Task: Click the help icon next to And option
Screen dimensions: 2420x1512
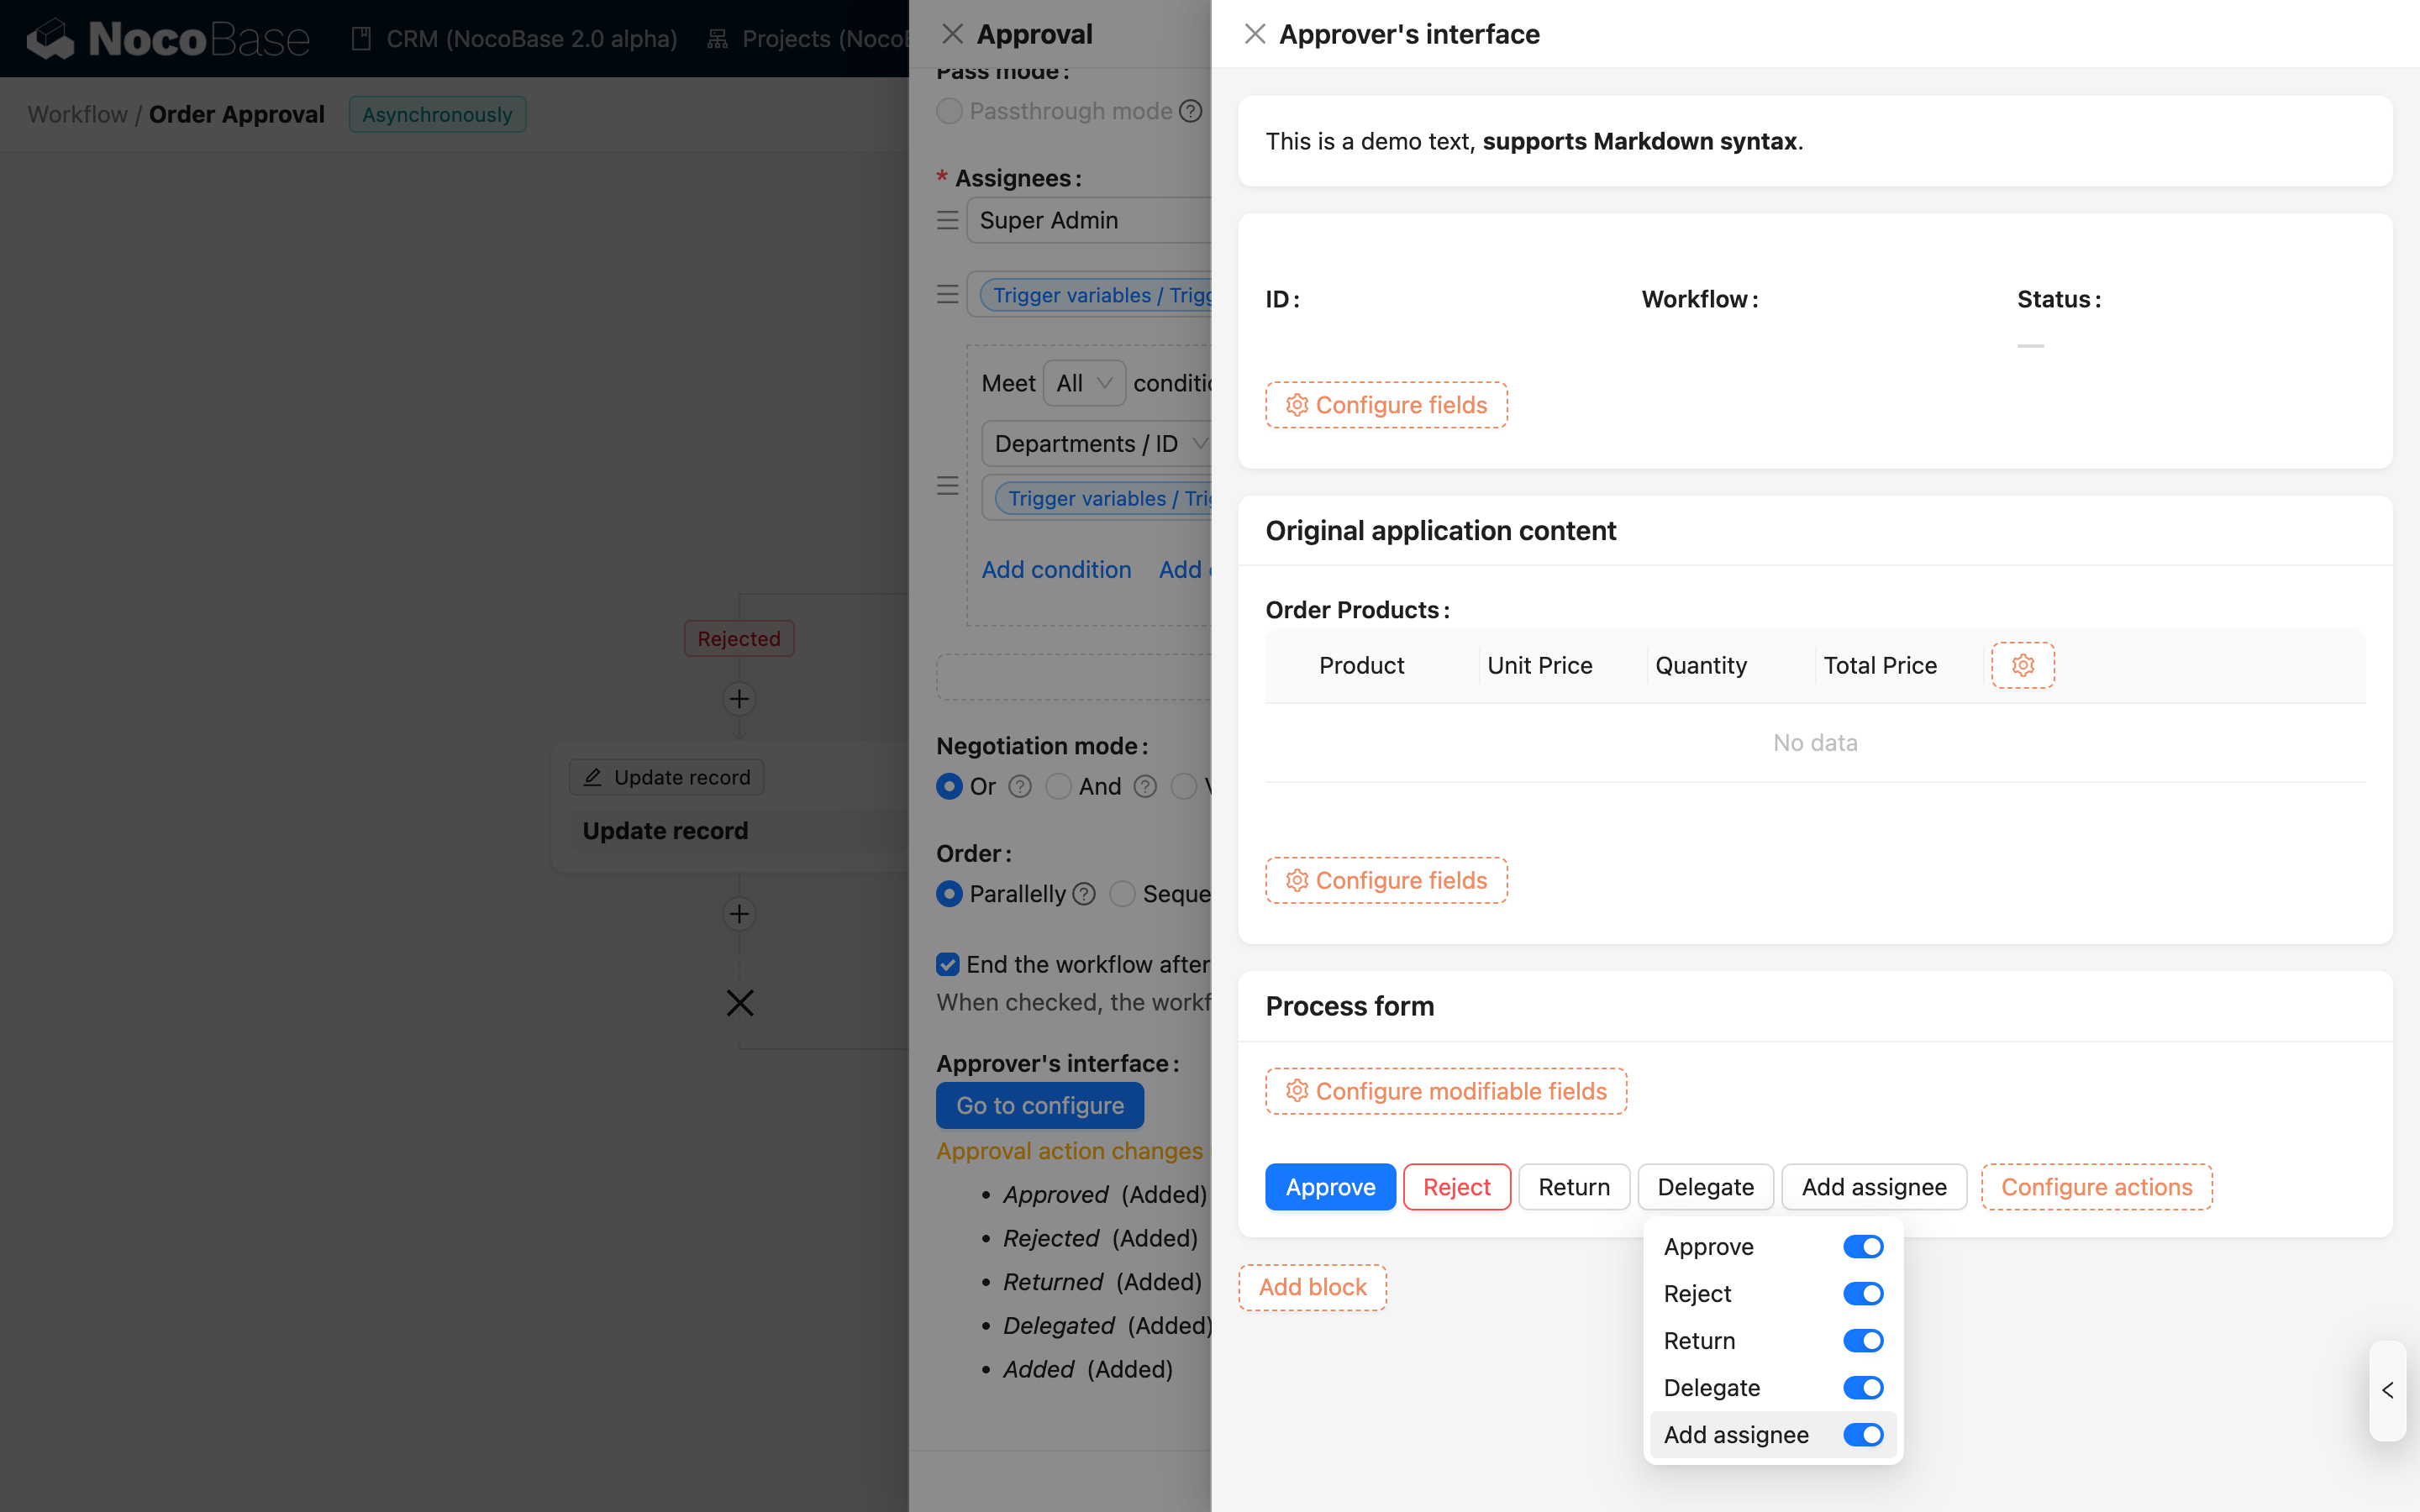Action: click(x=1145, y=787)
